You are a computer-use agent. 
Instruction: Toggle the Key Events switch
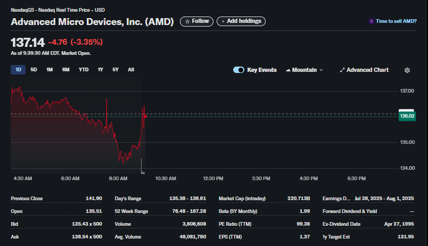[238, 70]
